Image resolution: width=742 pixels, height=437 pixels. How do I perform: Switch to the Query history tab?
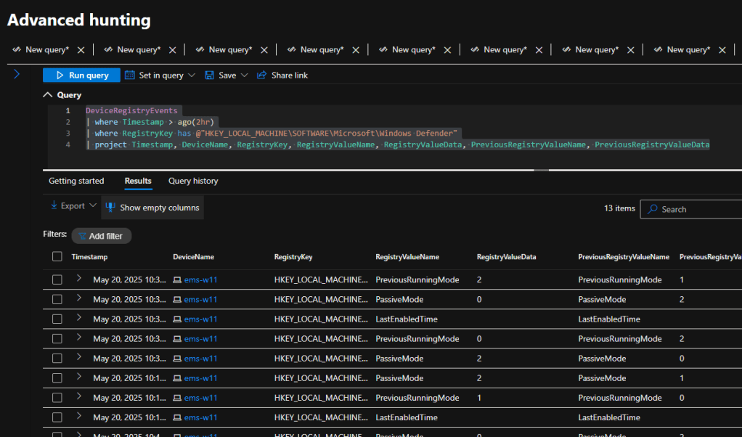pos(193,181)
